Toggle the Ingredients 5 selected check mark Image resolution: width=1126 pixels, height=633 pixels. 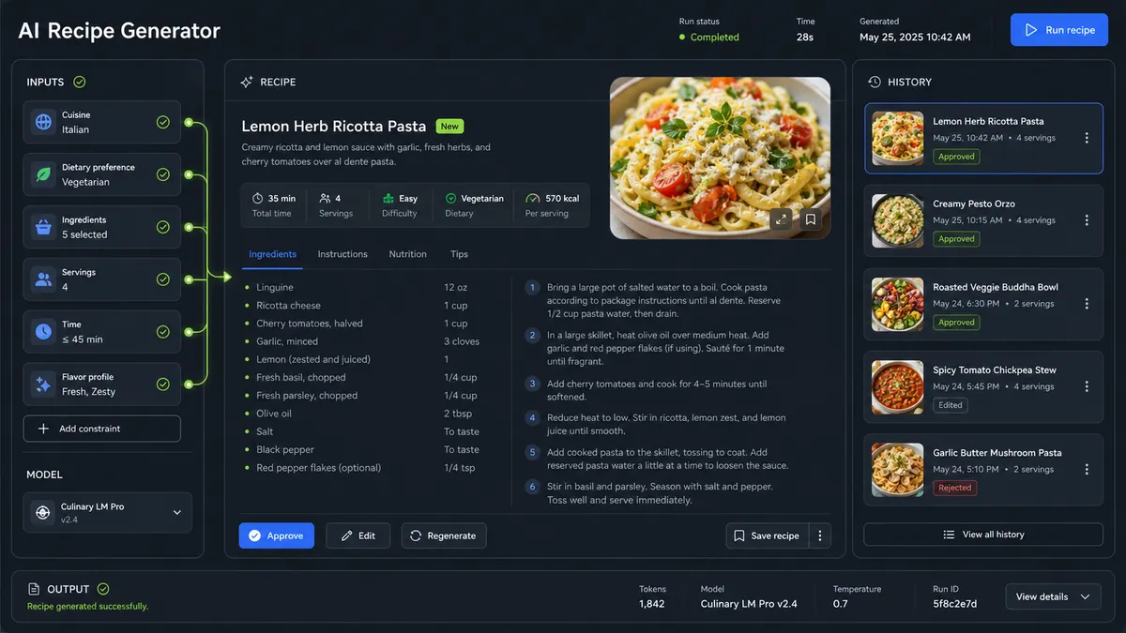pyautogui.click(x=163, y=227)
